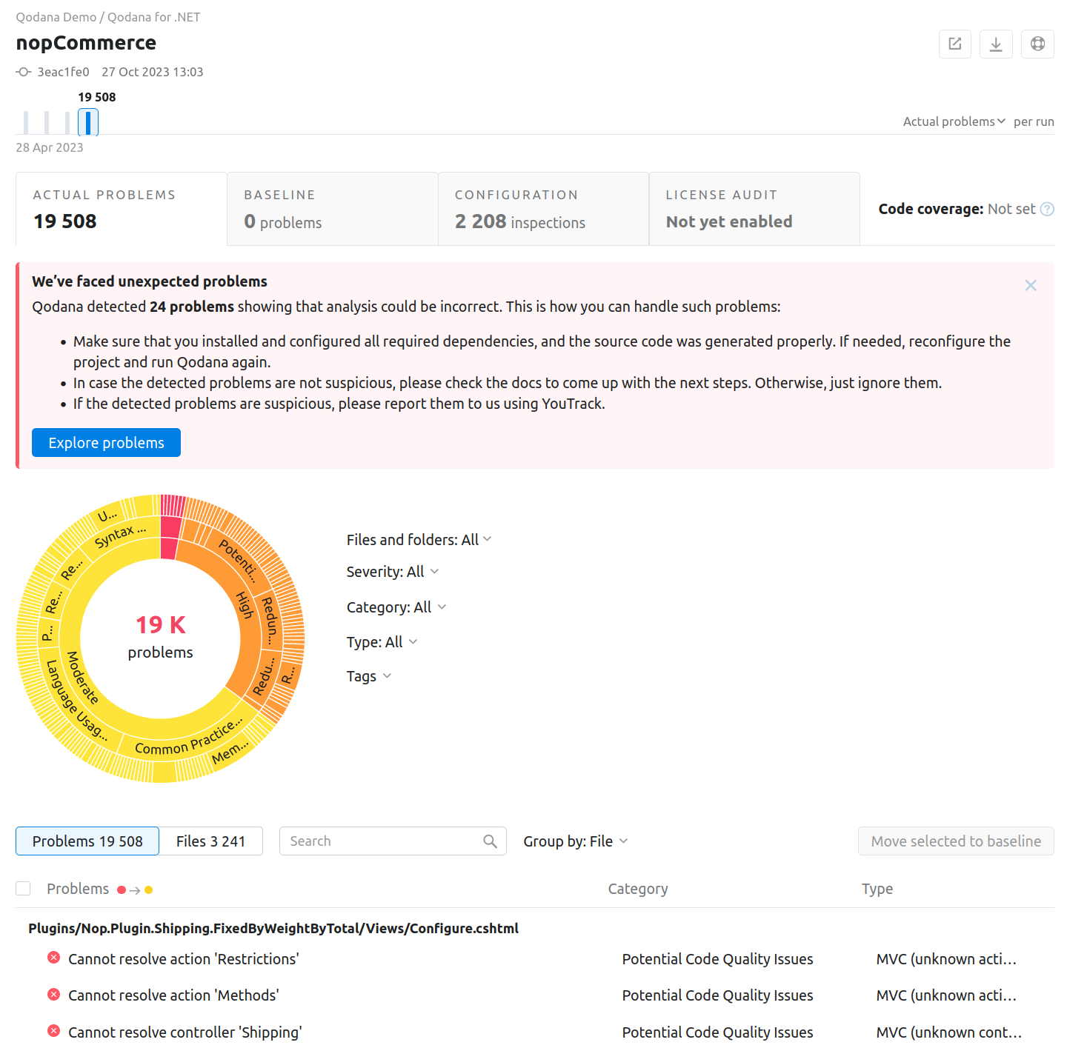
Task: Click the Explore problems button
Action: point(106,442)
